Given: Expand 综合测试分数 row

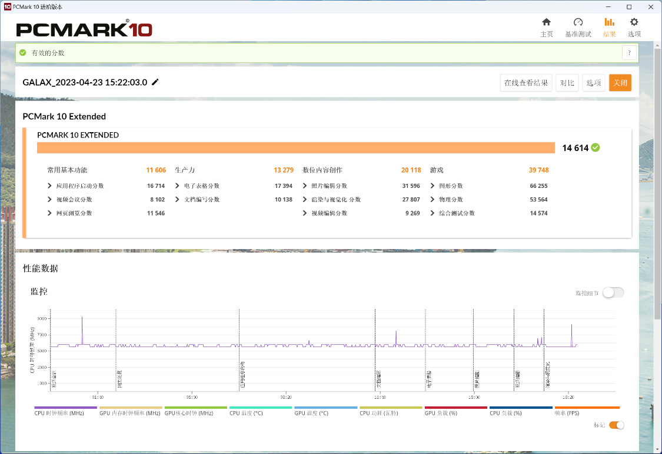Looking at the screenshot, I should 433,213.
